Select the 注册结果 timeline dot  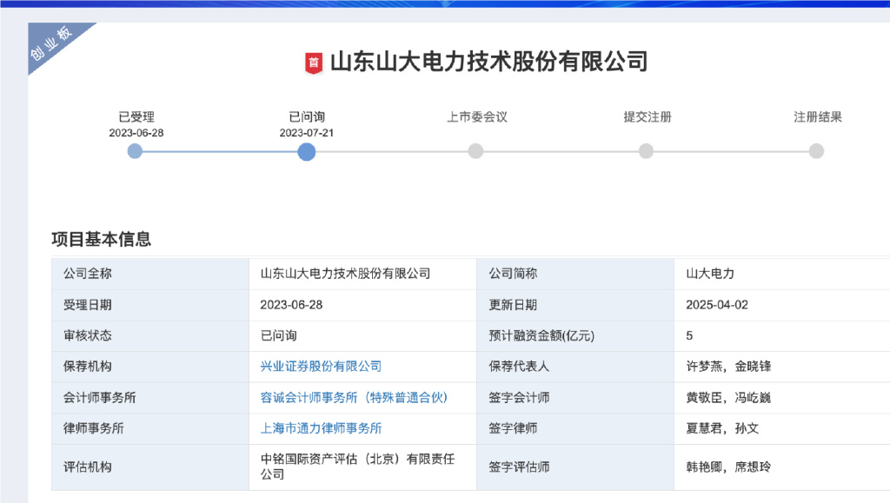coord(816,151)
